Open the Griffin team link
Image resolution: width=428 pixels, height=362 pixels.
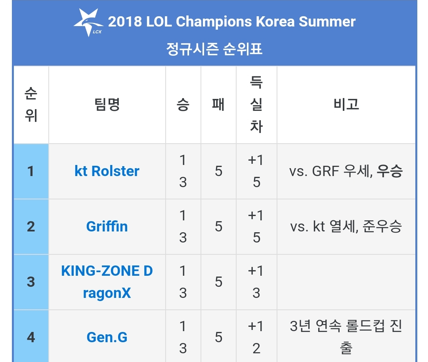(107, 227)
